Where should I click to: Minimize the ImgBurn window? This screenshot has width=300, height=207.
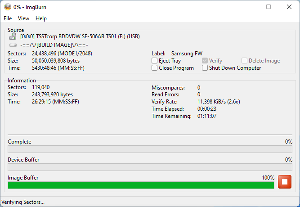pyautogui.click(x=248, y=7)
